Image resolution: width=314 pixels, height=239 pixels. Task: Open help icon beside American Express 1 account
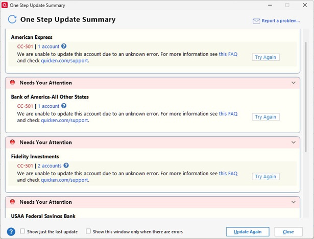[64, 46]
